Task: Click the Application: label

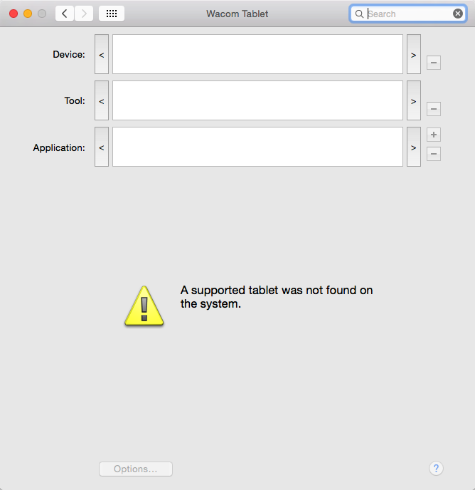Action: (59, 147)
